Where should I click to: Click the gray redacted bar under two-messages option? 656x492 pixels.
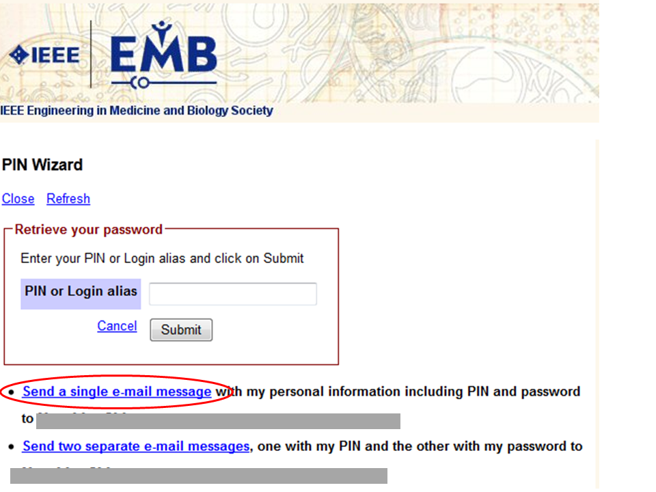[199, 476]
